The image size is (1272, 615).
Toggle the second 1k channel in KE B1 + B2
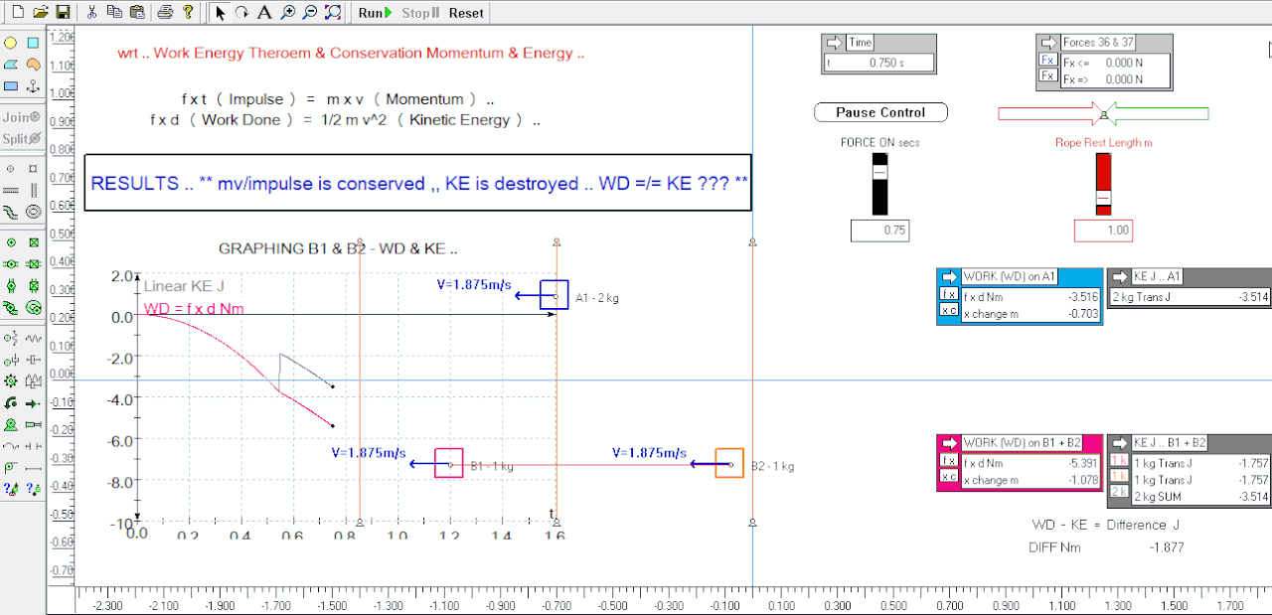click(x=1119, y=477)
